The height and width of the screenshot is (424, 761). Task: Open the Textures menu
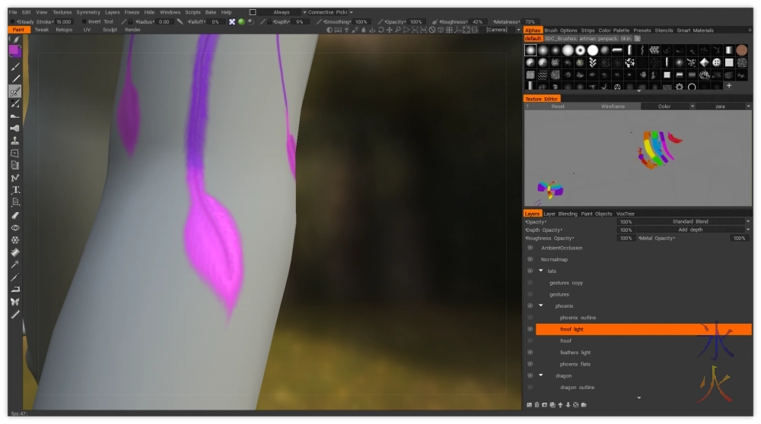point(62,12)
